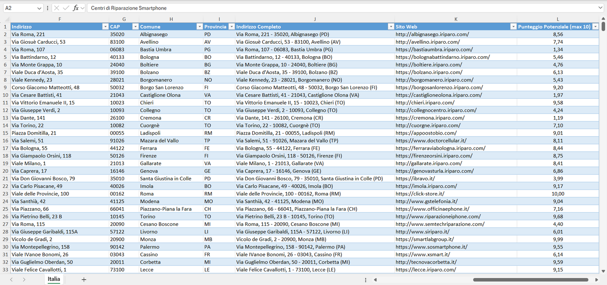This screenshot has height=285, width=607.
Task: Select the row 15 header
Action: click(x=5, y=133)
